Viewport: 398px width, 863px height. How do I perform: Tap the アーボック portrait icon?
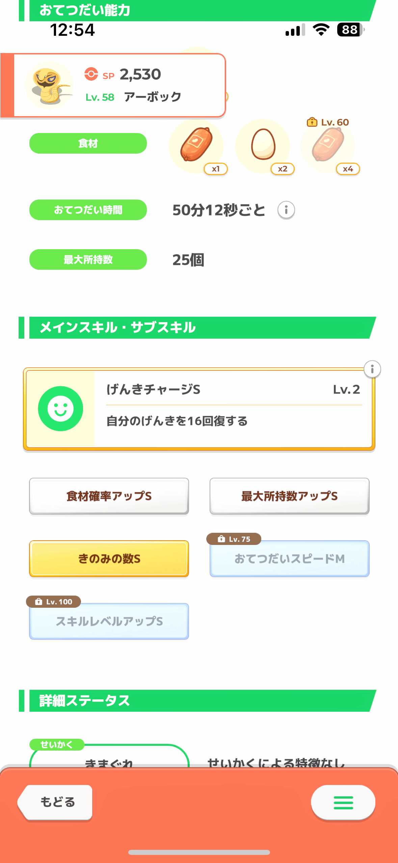coord(49,85)
